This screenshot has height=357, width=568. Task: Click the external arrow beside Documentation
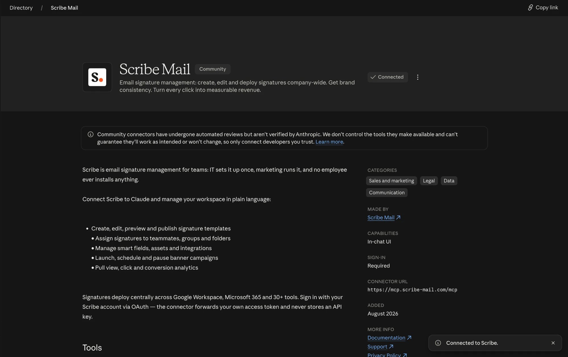click(x=409, y=338)
